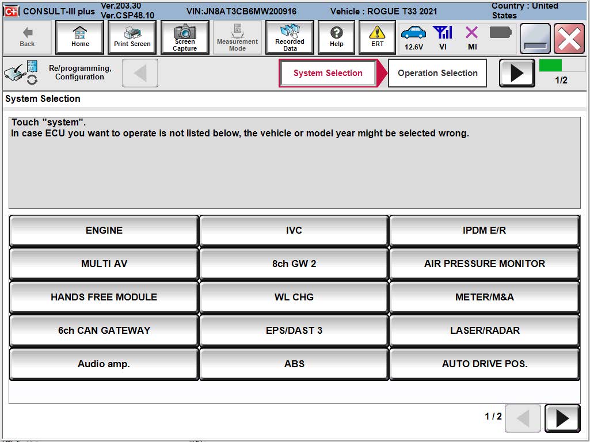The height and width of the screenshot is (442, 590).
Task: Select the Operation Selection step tab
Action: (437, 73)
